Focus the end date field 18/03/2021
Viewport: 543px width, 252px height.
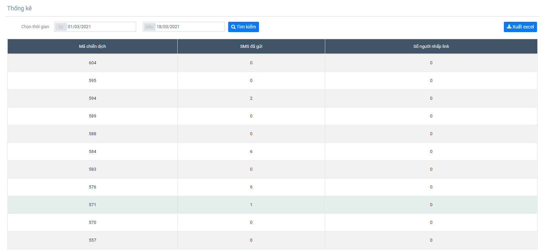click(190, 27)
